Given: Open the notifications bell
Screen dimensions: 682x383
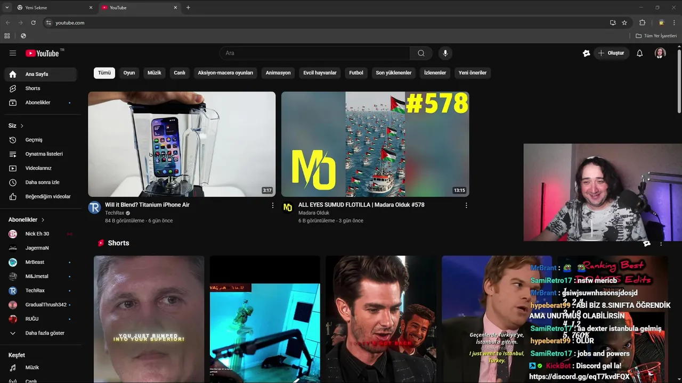Looking at the screenshot, I should click(640, 53).
